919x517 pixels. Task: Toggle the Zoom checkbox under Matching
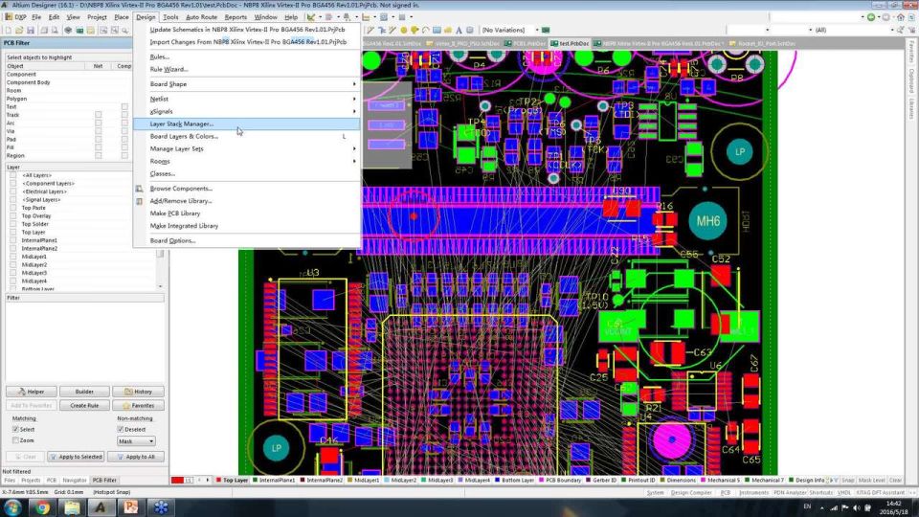click(16, 440)
